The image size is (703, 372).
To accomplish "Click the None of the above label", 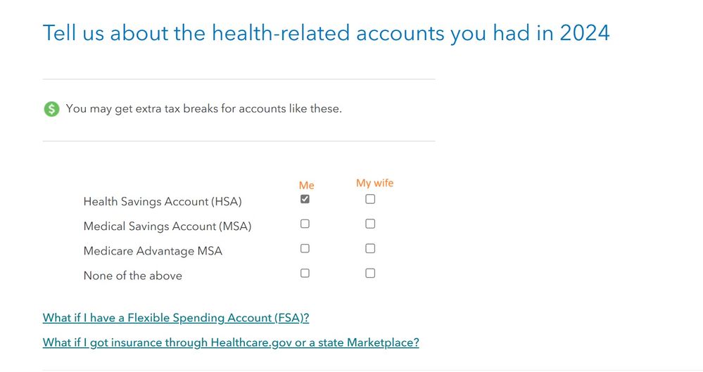I will [133, 276].
